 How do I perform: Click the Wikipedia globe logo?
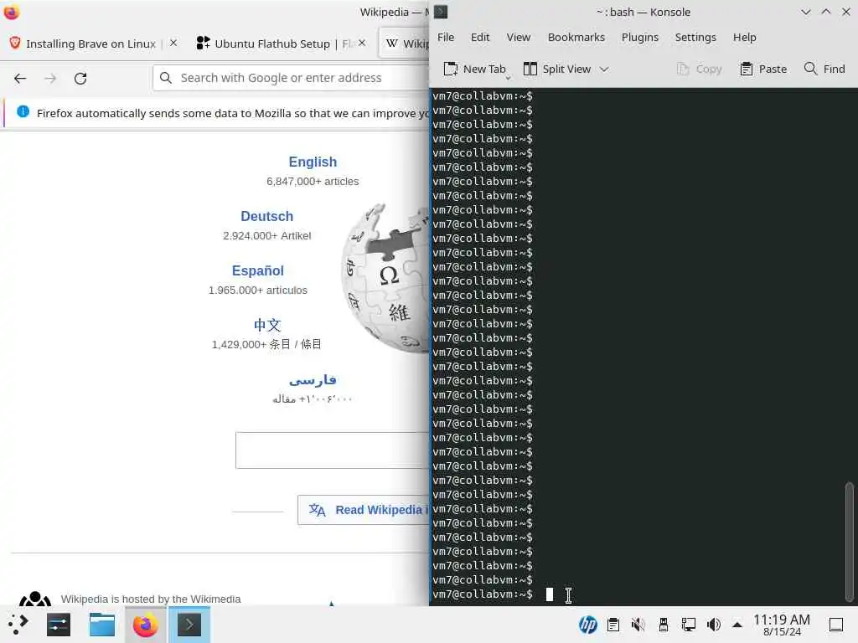click(385, 278)
